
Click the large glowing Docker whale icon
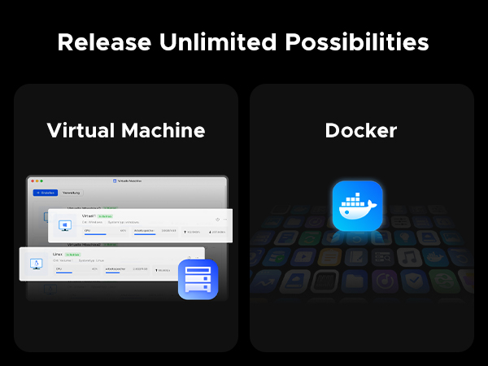357,206
